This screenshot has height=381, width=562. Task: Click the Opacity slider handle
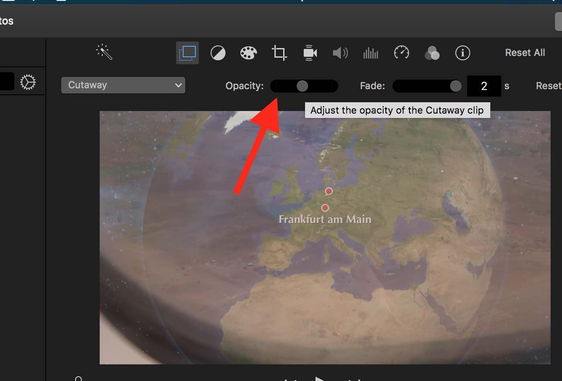(302, 86)
